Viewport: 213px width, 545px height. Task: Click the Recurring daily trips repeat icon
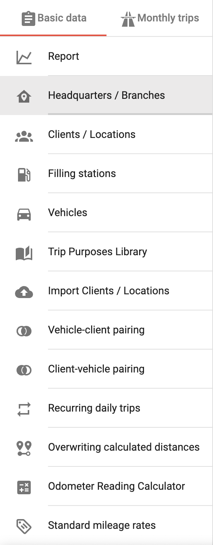[24, 410]
